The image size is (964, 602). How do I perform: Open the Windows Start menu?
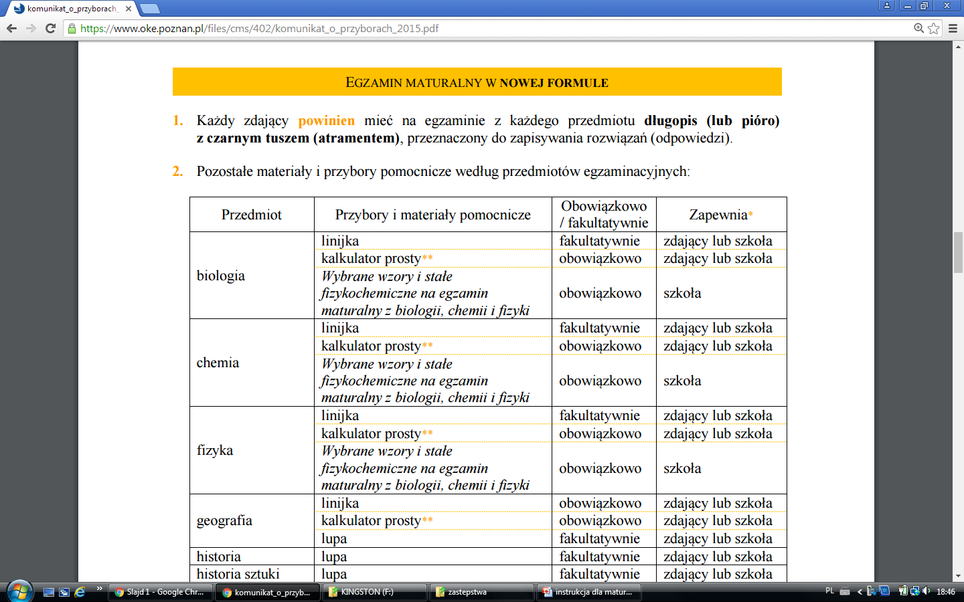(x=19, y=591)
